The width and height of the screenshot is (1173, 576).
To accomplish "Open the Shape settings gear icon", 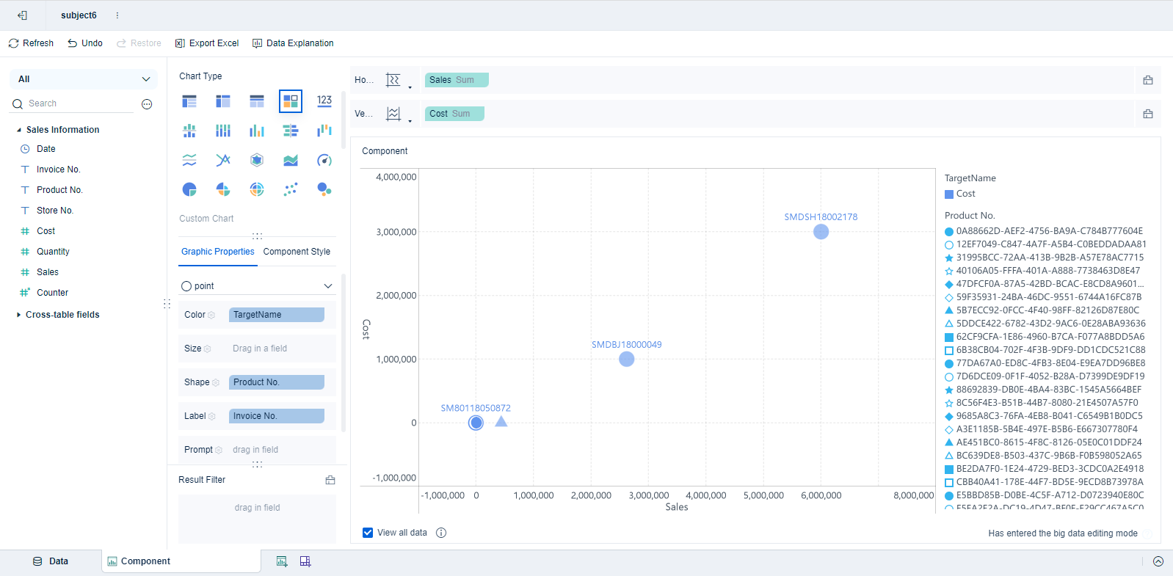I will click(216, 382).
